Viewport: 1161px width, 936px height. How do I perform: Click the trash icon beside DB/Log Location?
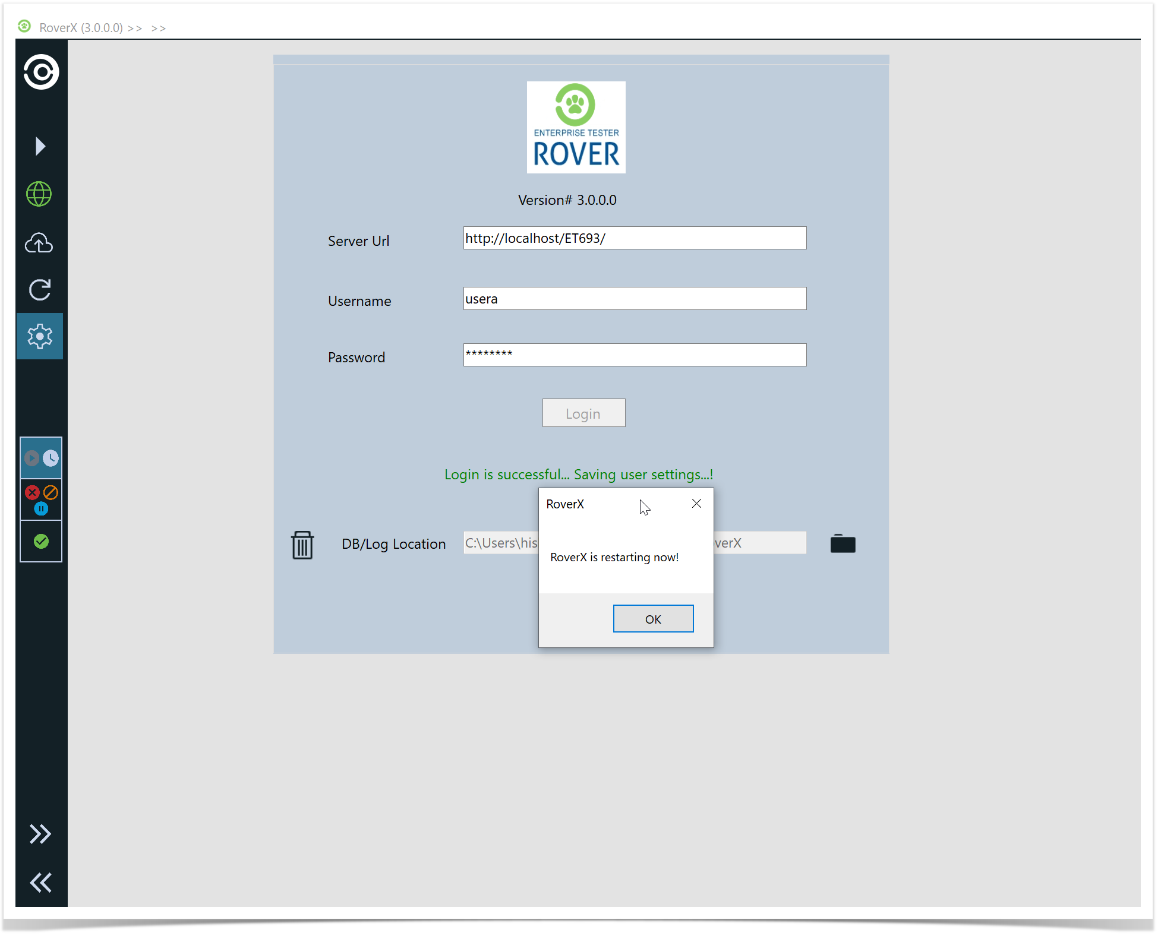302,545
